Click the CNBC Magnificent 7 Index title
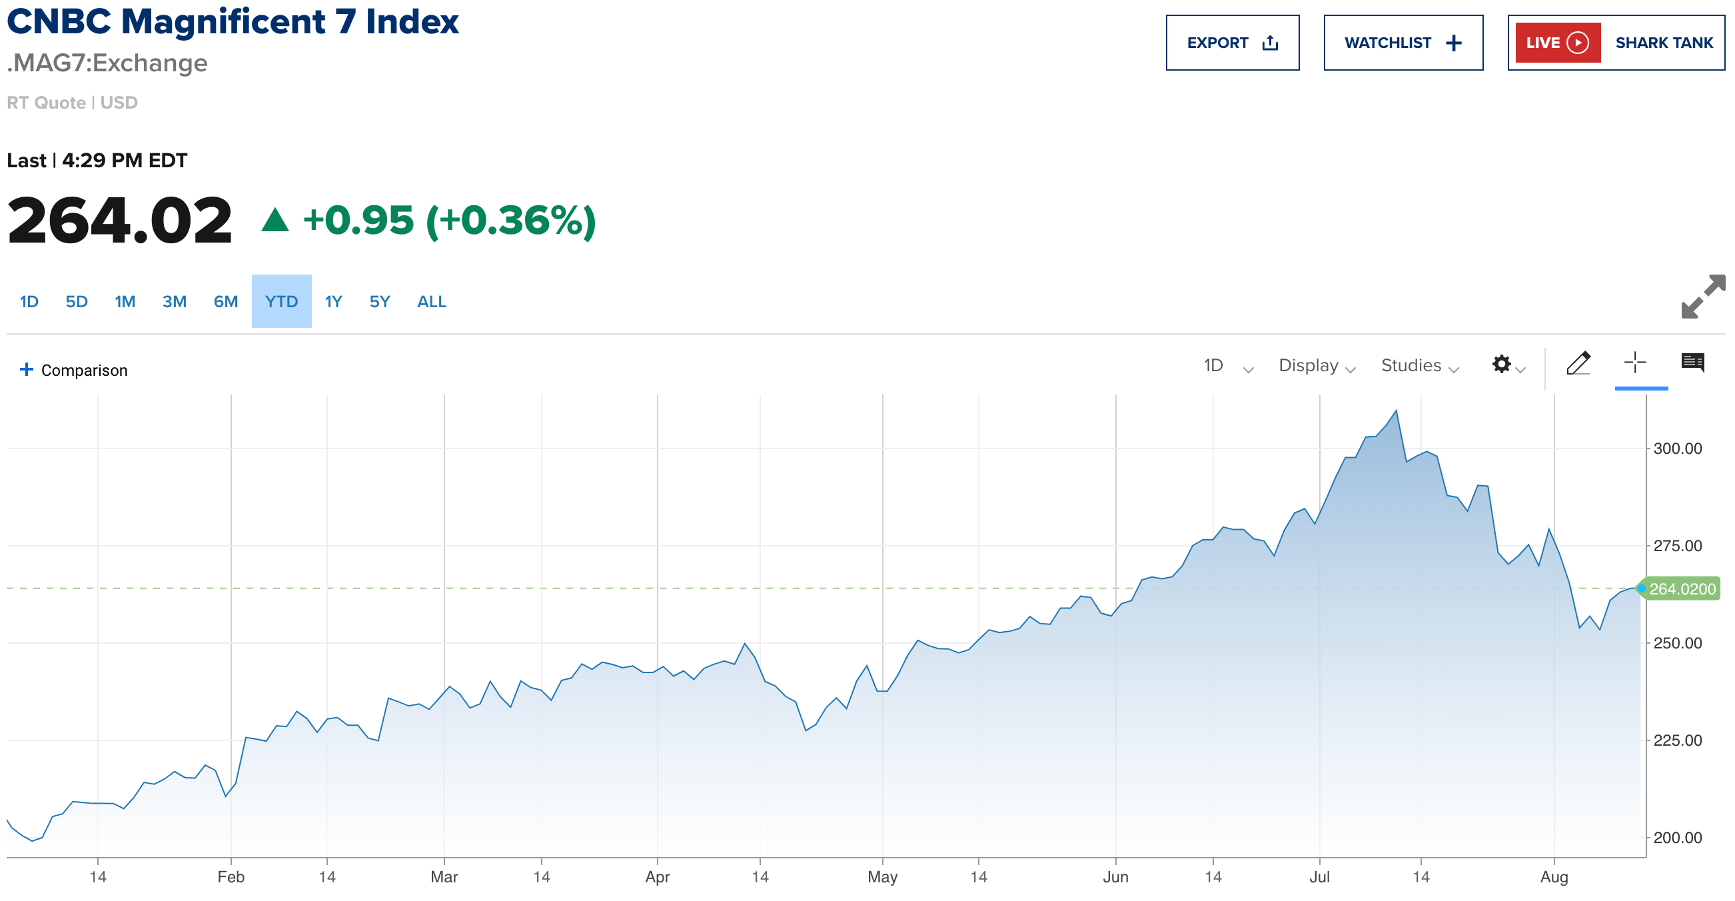 pyautogui.click(x=233, y=21)
